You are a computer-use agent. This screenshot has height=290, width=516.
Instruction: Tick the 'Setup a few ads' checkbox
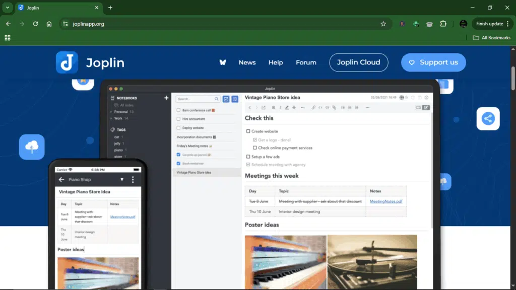tap(248, 157)
